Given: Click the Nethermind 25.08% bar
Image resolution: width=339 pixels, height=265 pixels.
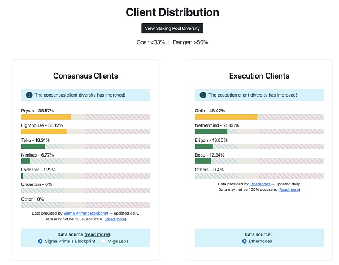Looking at the screenshot, I should tap(259, 132).
